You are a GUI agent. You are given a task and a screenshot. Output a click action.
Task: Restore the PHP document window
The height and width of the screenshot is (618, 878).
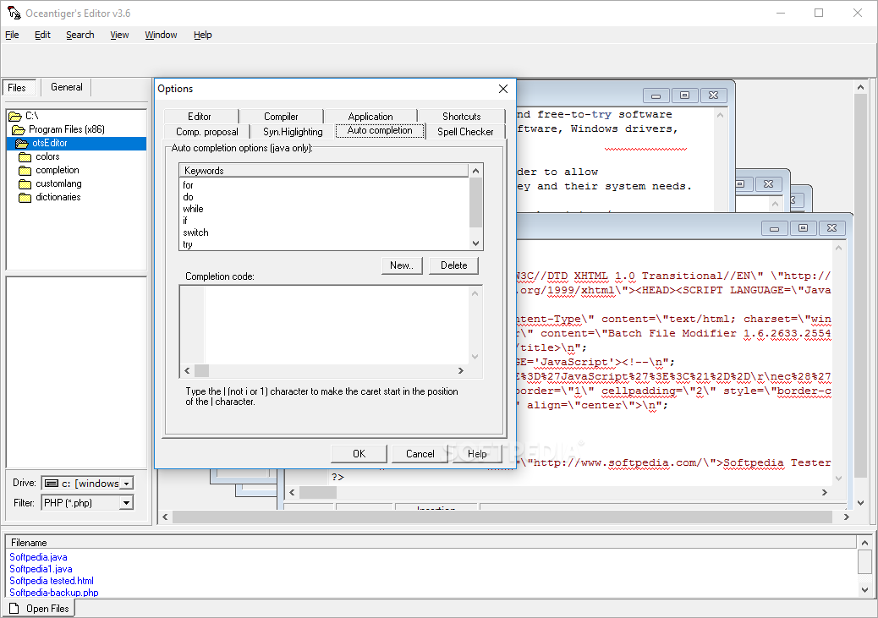803,228
